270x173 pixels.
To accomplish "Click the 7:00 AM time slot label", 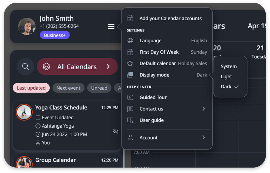I will tap(141, 152).
